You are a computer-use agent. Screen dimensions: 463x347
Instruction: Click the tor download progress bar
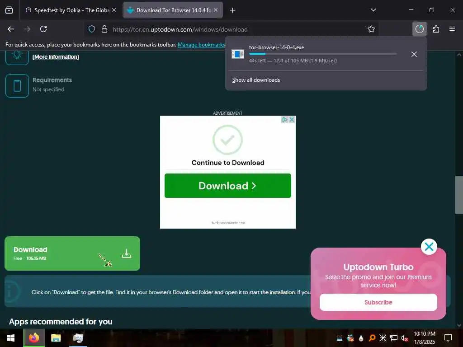(x=323, y=54)
